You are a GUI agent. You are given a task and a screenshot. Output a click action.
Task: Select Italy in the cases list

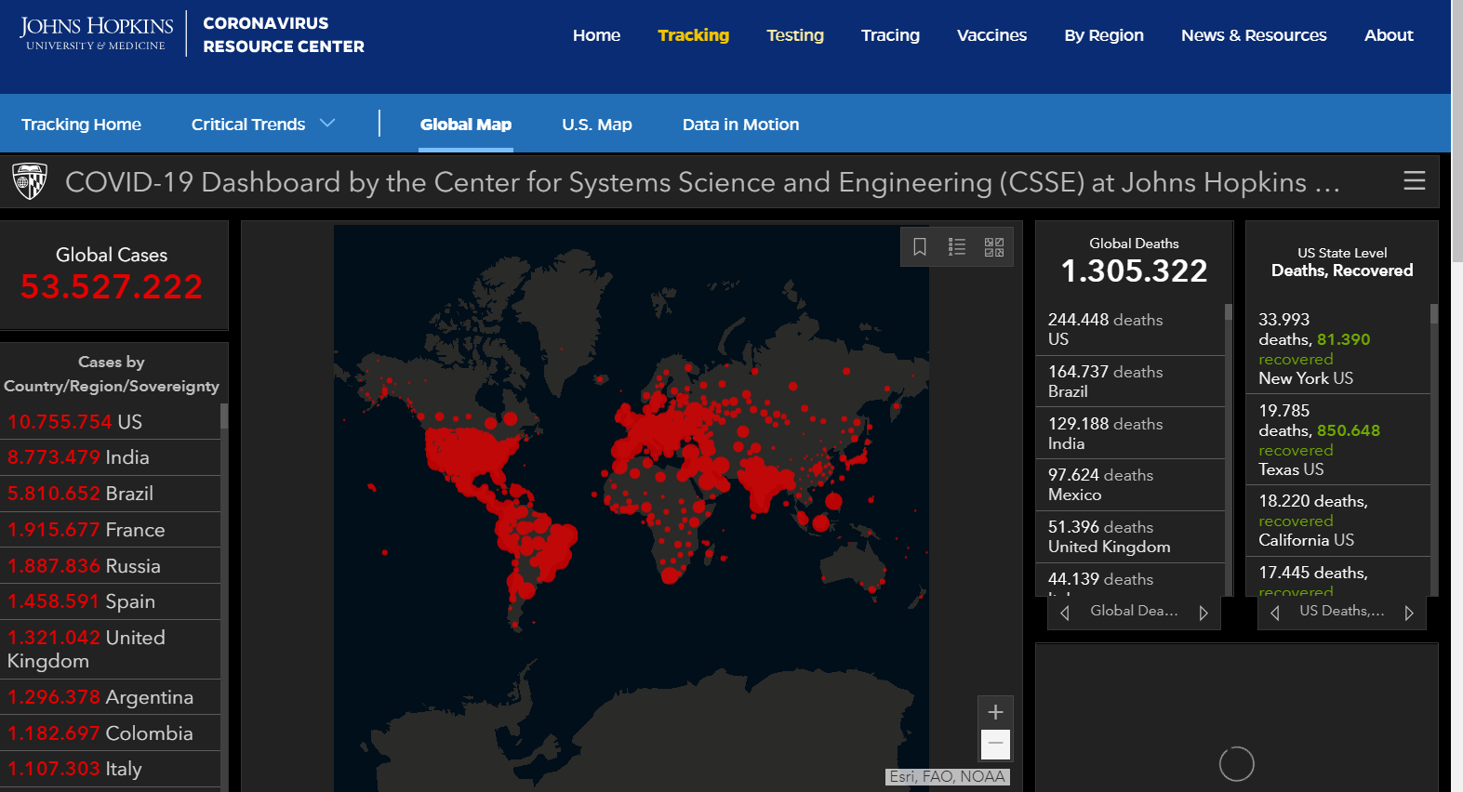coord(110,769)
